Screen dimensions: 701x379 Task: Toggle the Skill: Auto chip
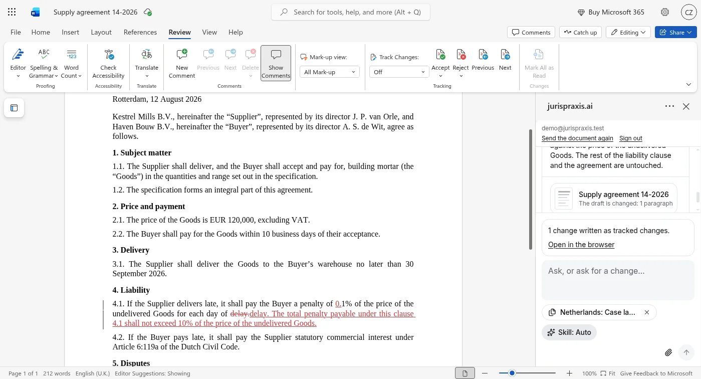pyautogui.click(x=569, y=332)
